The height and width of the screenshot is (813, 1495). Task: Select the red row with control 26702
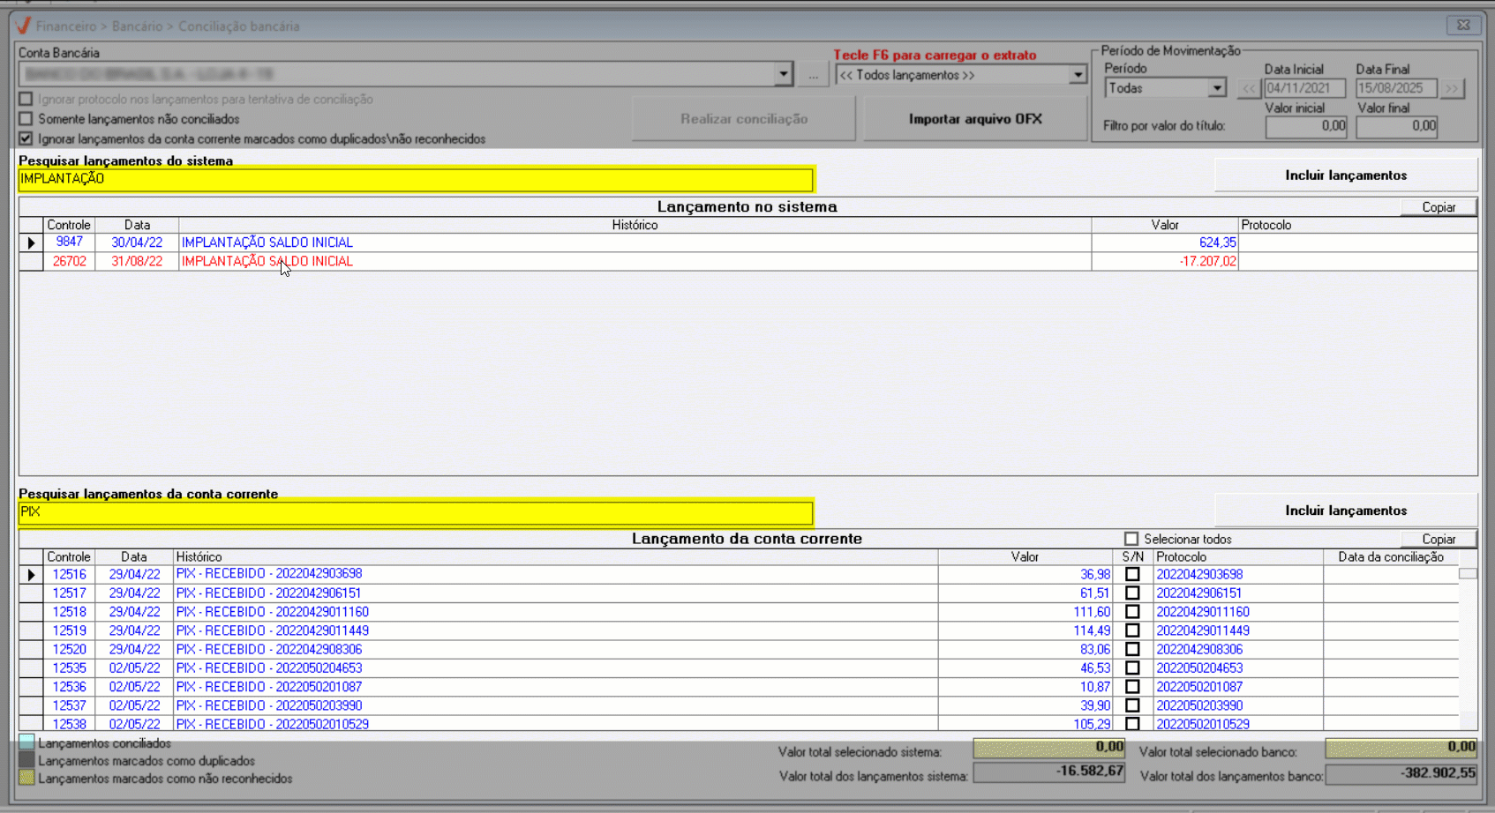267,262
